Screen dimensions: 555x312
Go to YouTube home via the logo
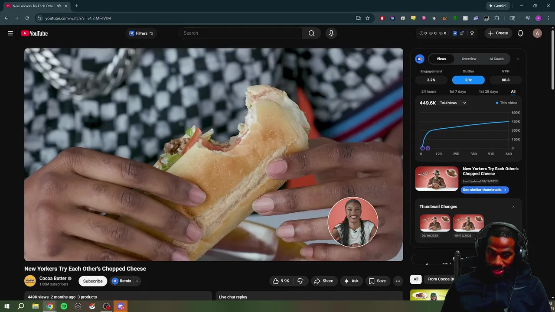click(34, 33)
